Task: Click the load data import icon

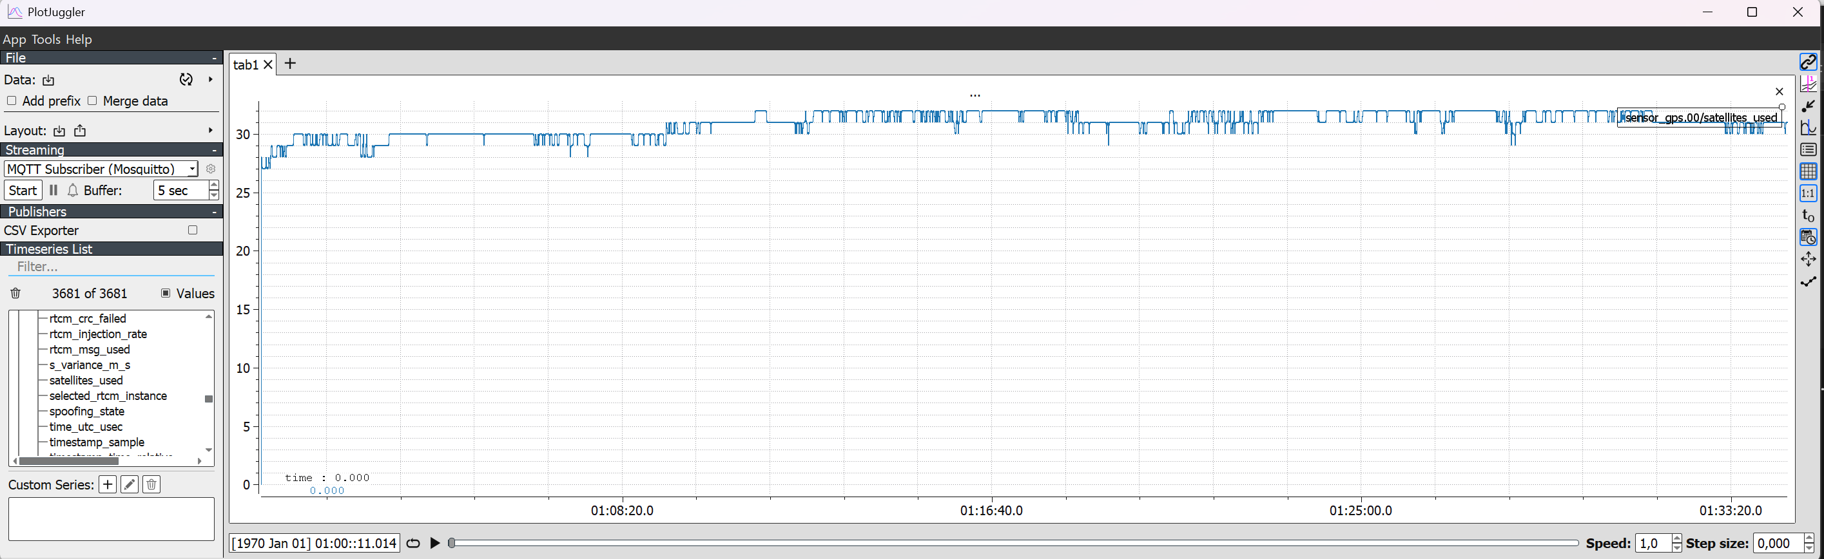Action: tap(48, 81)
